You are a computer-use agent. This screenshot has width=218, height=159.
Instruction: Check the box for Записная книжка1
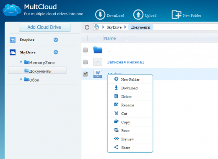pos(85,62)
